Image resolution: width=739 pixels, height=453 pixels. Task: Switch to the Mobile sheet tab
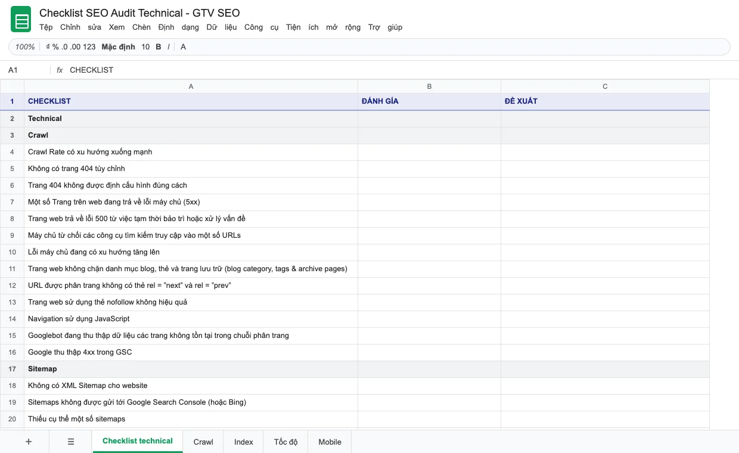330,442
